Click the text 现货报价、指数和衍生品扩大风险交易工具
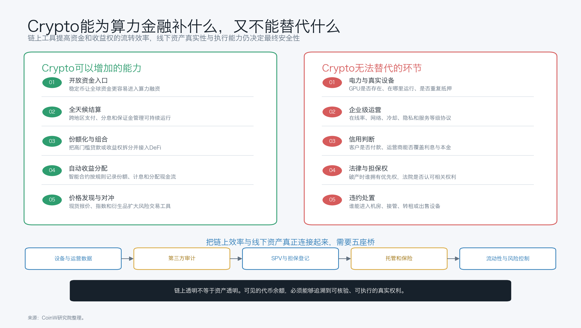 [120, 206]
